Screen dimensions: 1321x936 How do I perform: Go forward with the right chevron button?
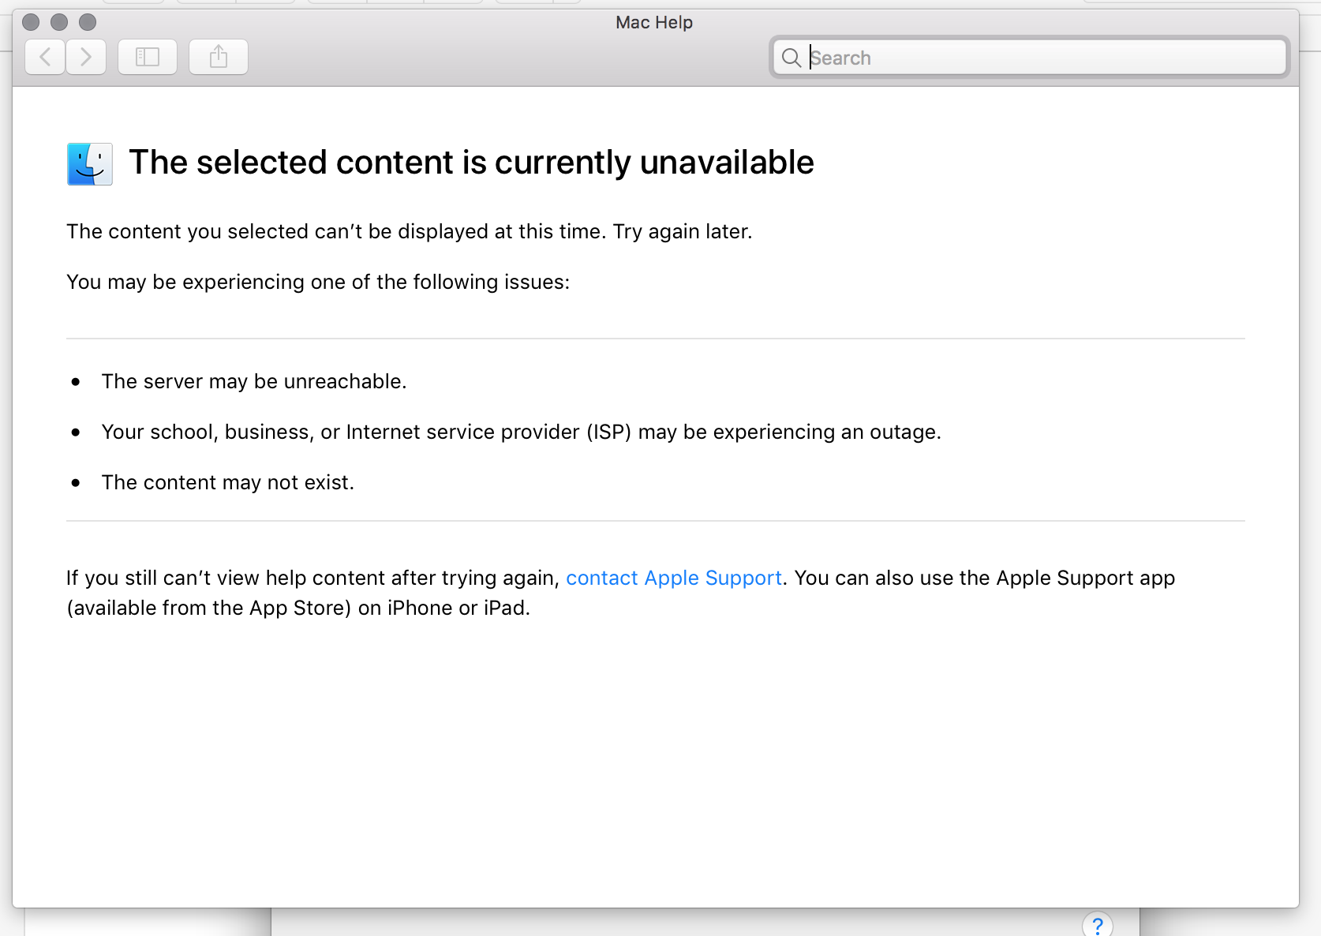click(86, 57)
